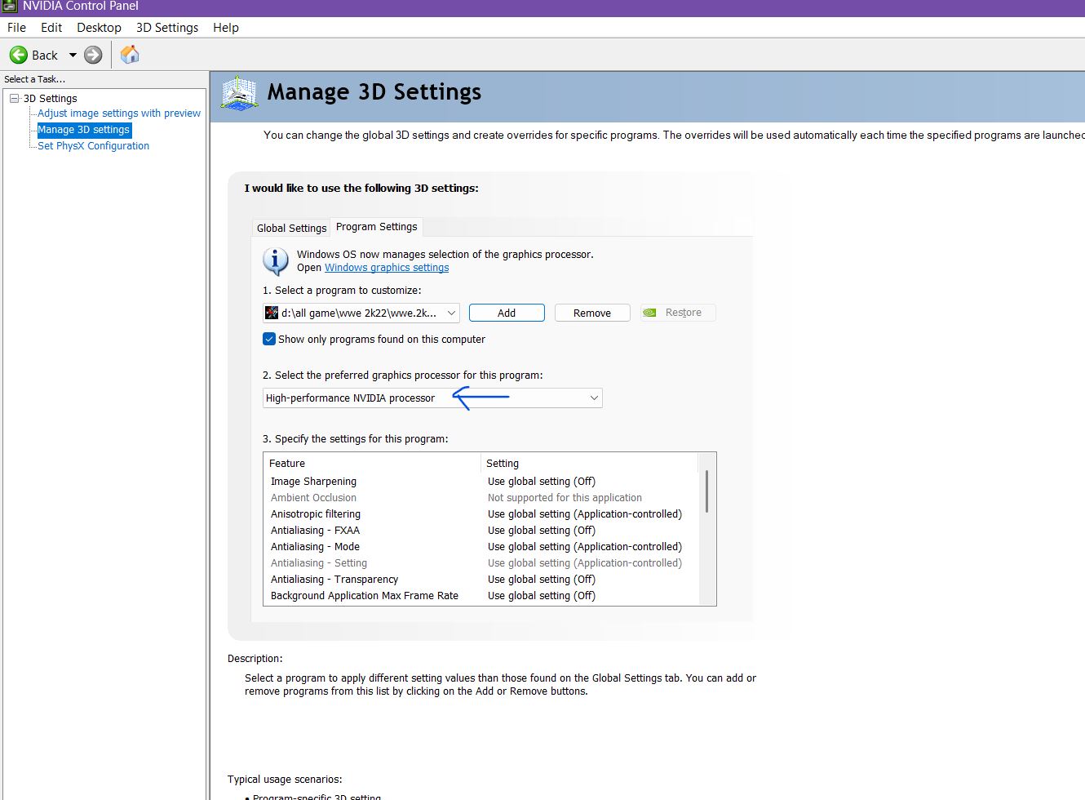Click the Home icon in toolbar
1085x800 pixels.
pos(130,55)
